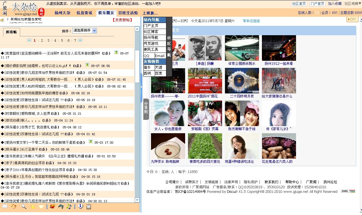The image size is (362, 215).
Task: Open the 九种茶水 助电脑族 thumbnail
Action: [x=168, y=146]
